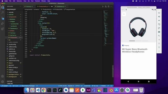Click the emulator sidebar Home circle
168x94 pixels.
(x=159, y=44)
